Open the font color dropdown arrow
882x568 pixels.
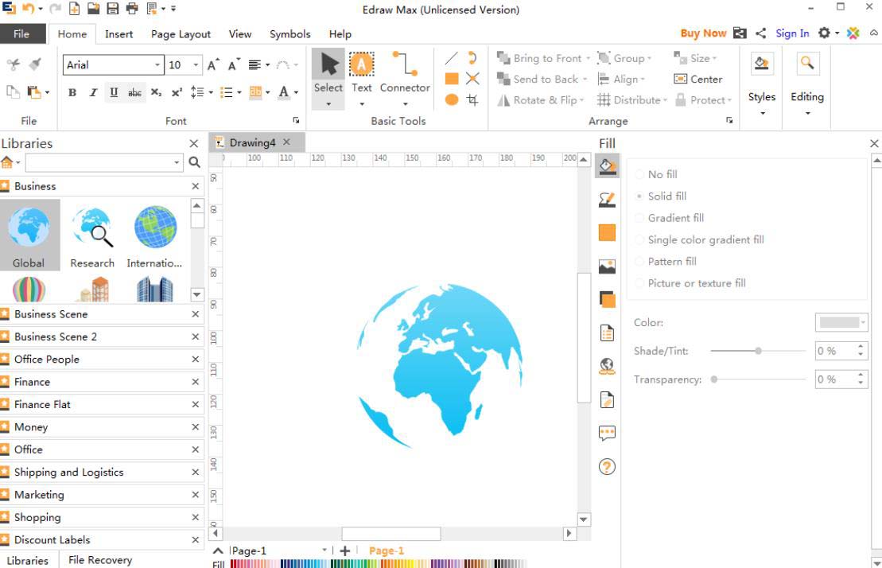coord(297,93)
